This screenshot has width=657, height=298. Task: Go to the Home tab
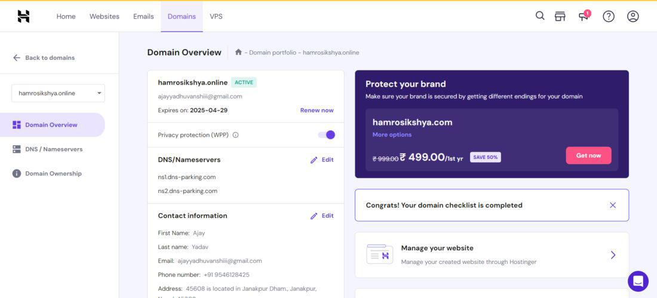pos(66,16)
